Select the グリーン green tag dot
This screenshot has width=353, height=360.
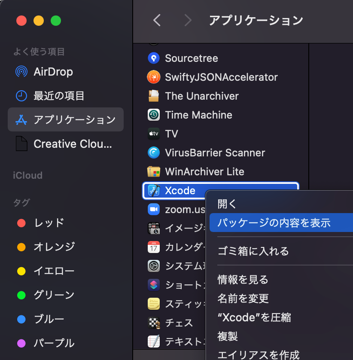pos(21,295)
